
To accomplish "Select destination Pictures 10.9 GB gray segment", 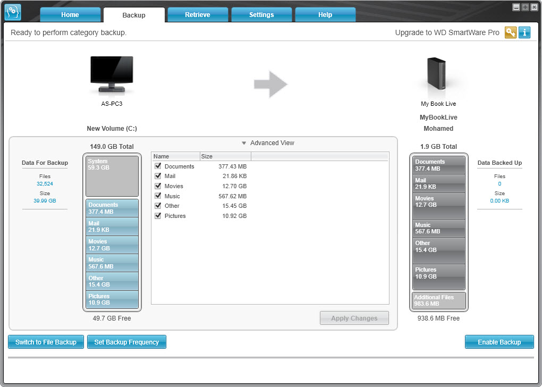I will pos(438,277).
